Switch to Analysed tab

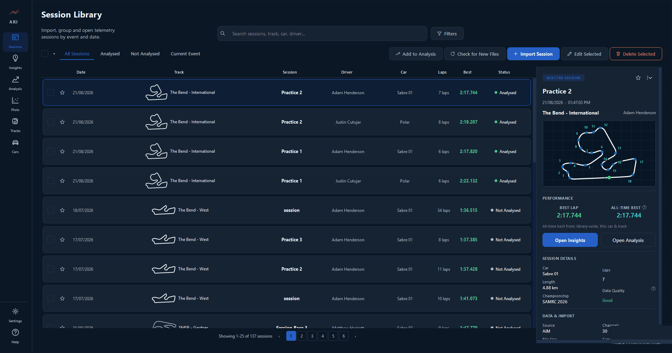coord(110,54)
